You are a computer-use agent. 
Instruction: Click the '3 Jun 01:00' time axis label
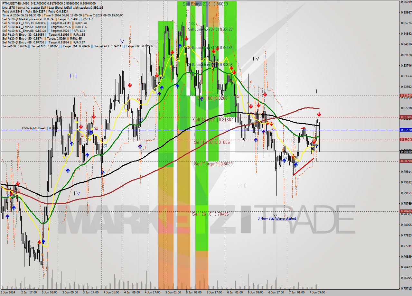(50, 292)
